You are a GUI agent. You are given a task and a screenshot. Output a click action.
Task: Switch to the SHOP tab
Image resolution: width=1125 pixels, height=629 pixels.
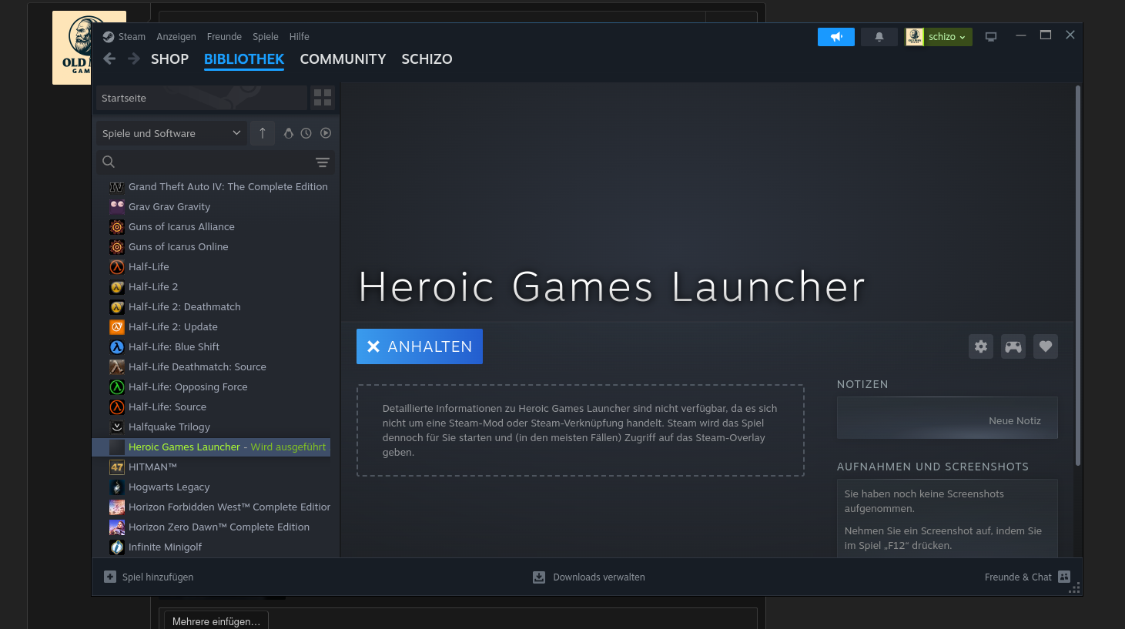(x=169, y=59)
